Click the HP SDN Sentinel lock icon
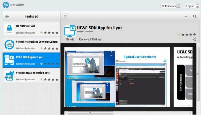The image size is (201, 115). 9,29
